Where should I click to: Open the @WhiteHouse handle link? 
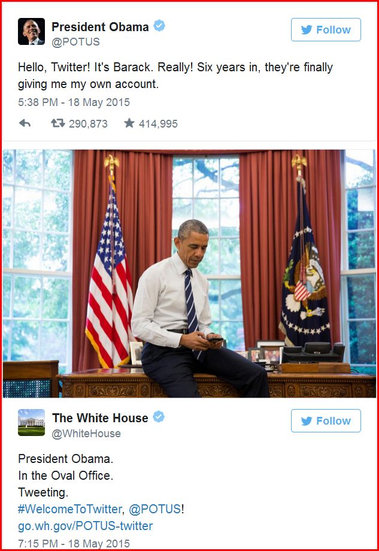point(86,434)
